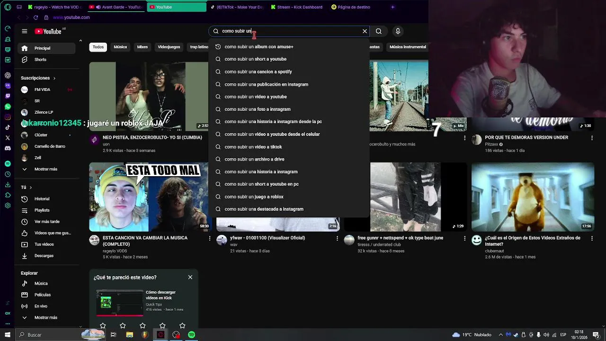This screenshot has height=341, width=606.
Task: Open options for free gunnr nettspend video
Action: 464,238
